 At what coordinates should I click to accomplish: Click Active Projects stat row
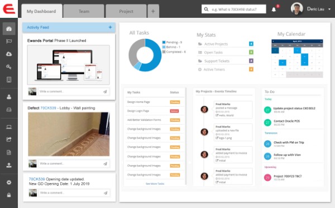tap(225, 44)
